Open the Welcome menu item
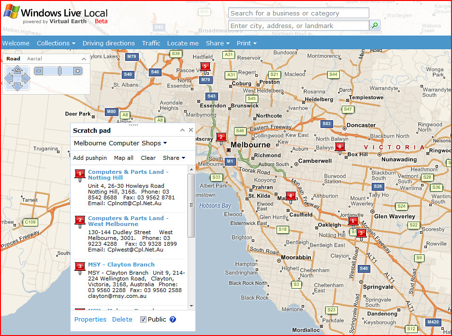 pos(16,43)
